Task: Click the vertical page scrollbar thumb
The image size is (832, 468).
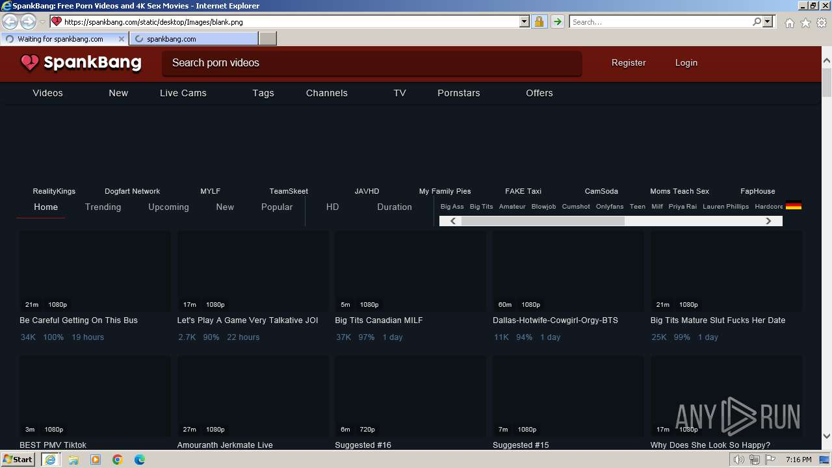Action: tap(827, 83)
